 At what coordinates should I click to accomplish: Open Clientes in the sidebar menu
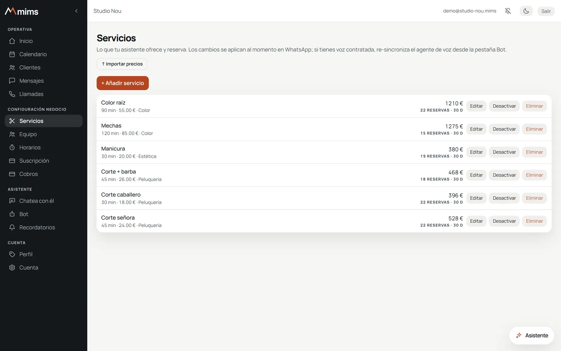pos(44,67)
